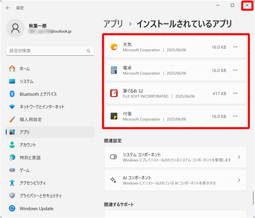
Task: Open ホーム in the sidebar
Action: (x=50, y=68)
